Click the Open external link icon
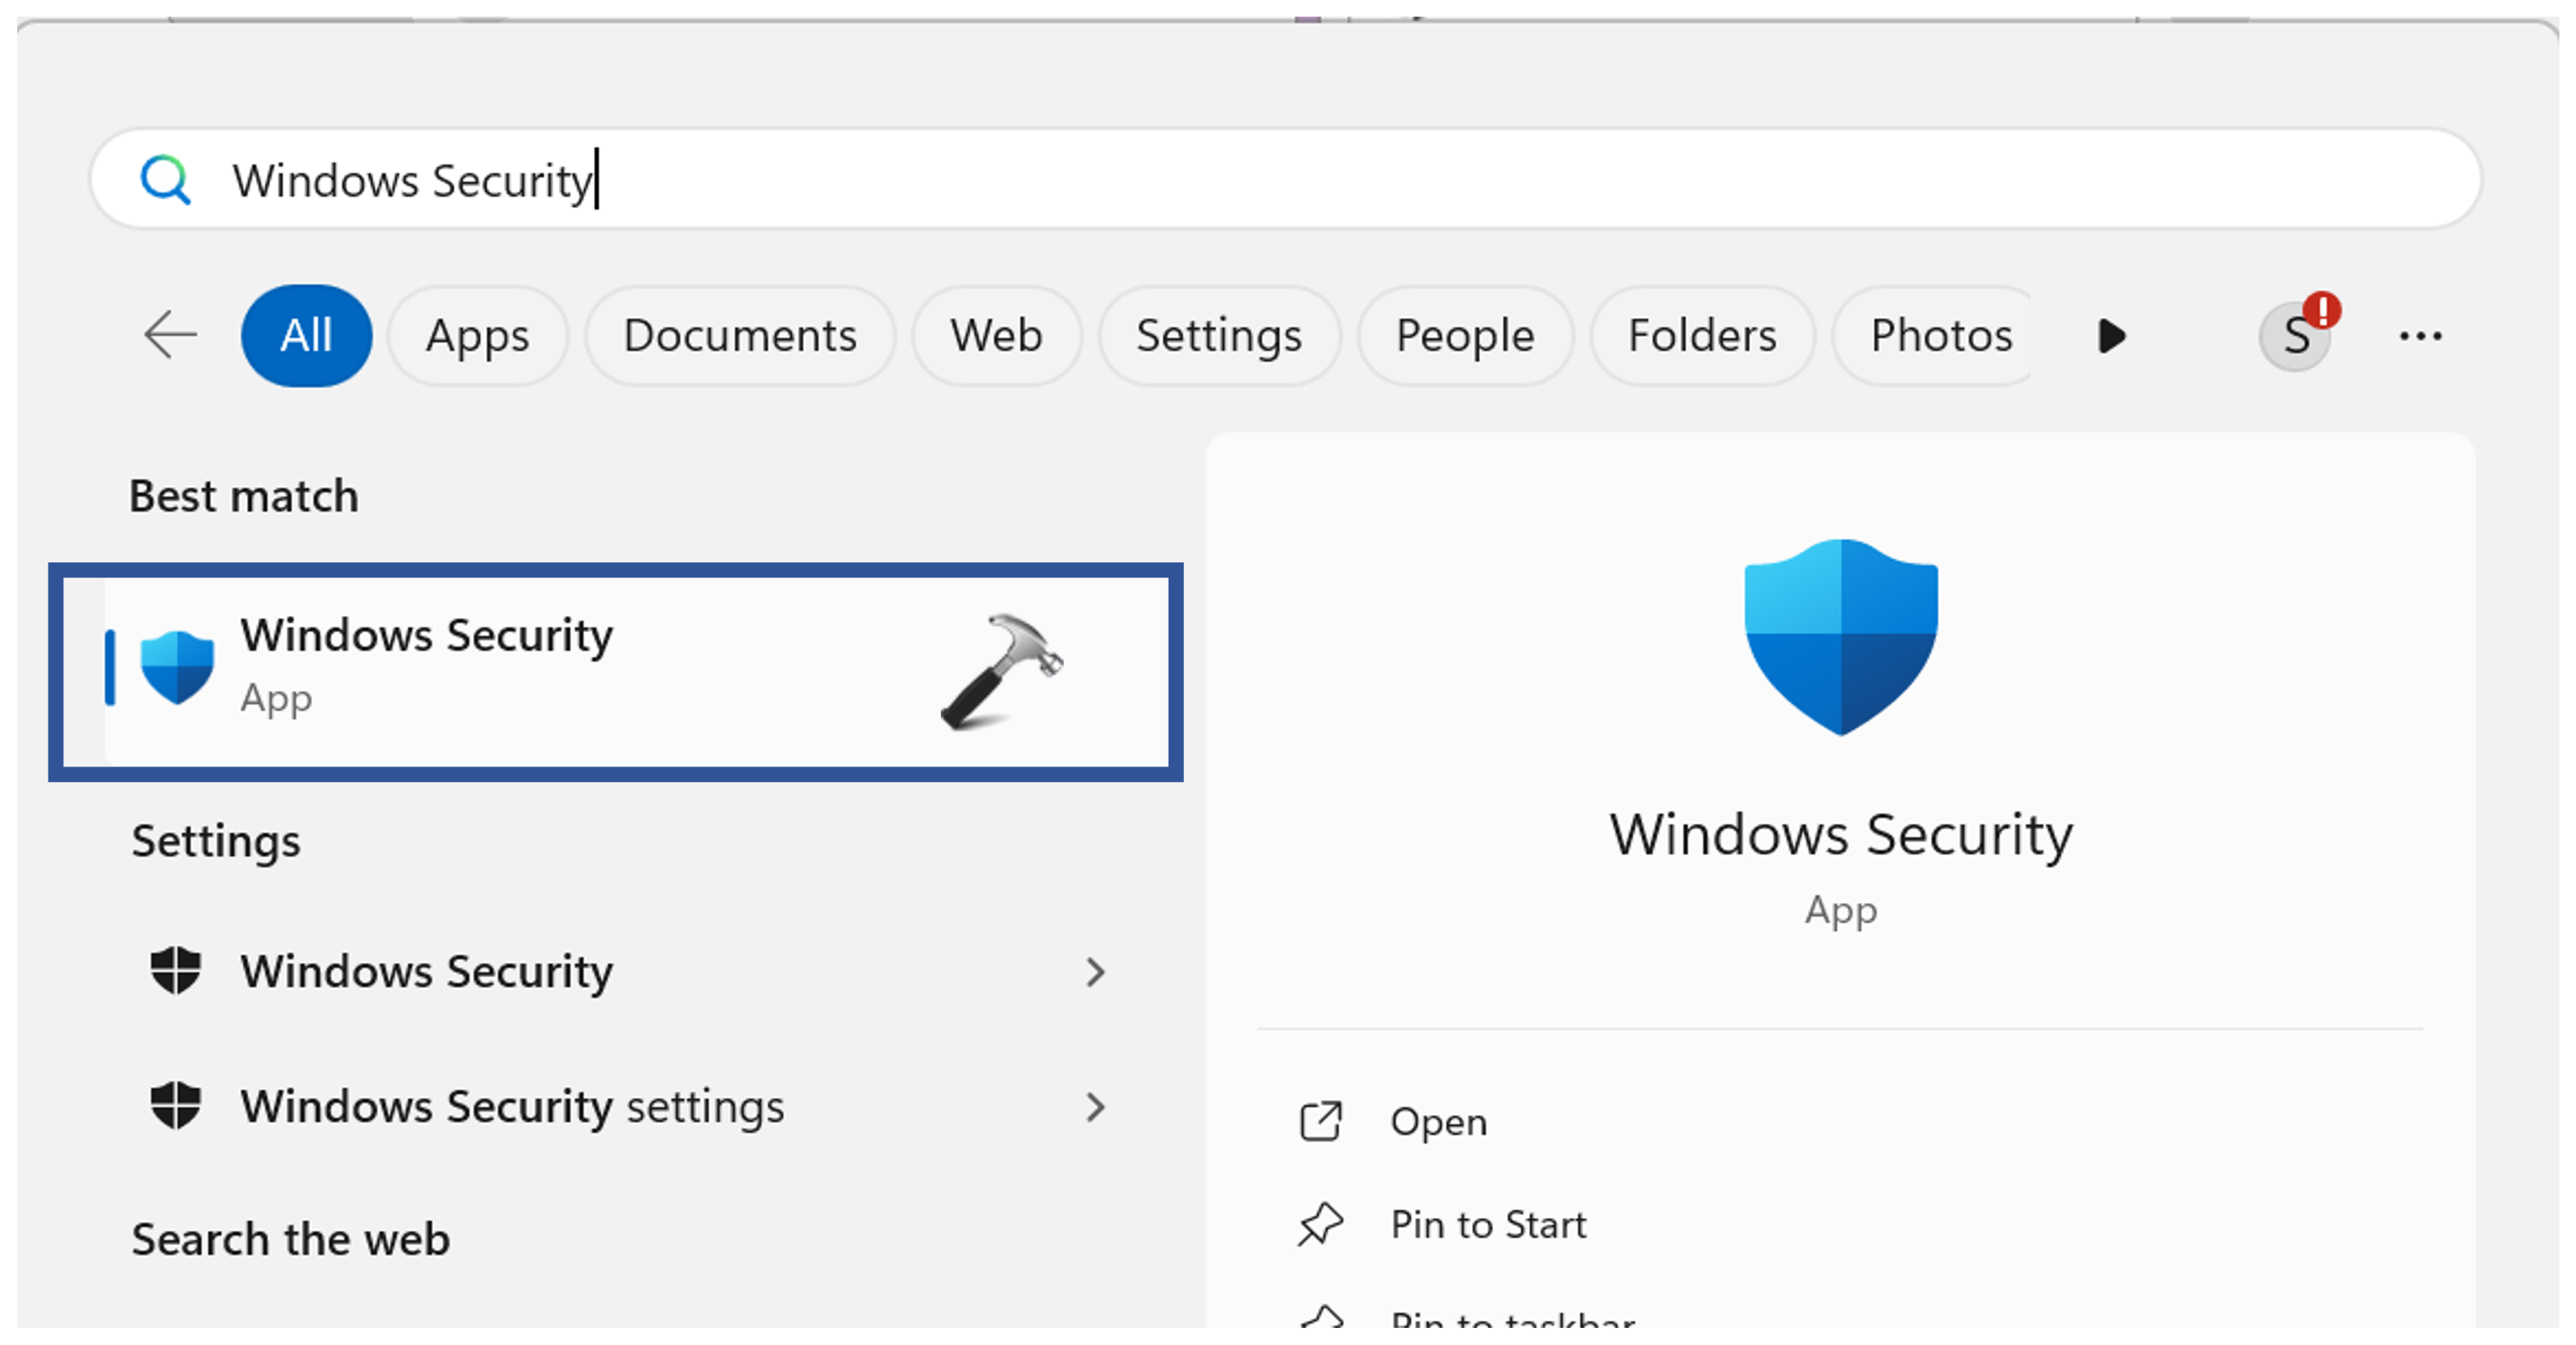 (x=1320, y=1121)
